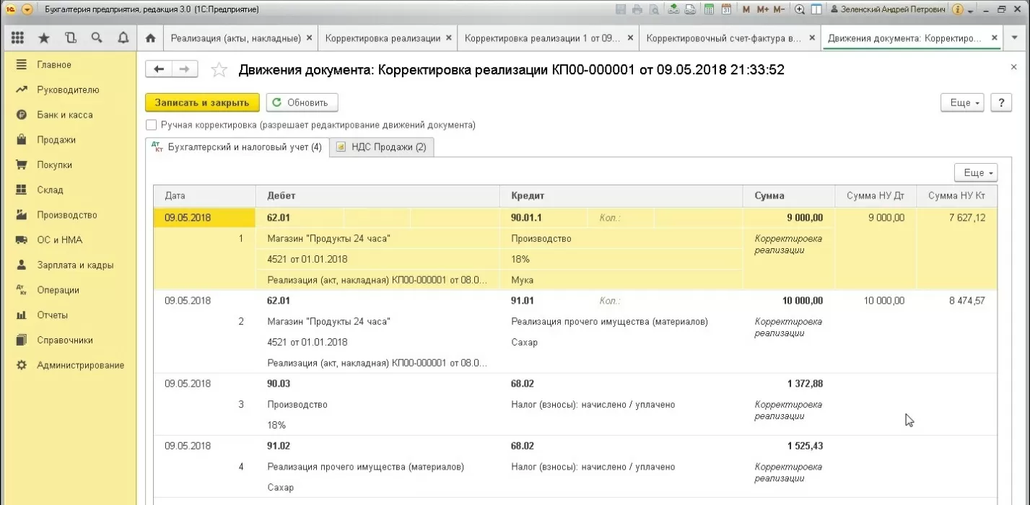Image resolution: width=1030 pixels, height=505 pixels.
Task: Open the History scroll icon
Action: (x=70, y=38)
